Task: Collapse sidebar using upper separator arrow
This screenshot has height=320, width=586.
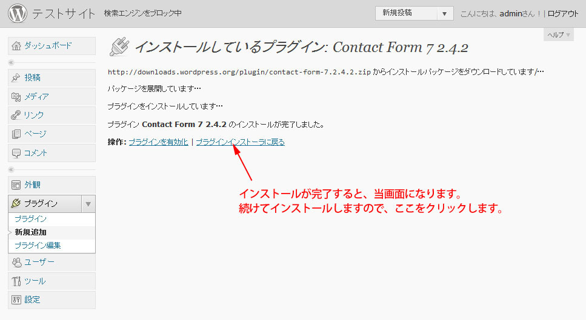Action: [11, 63]
